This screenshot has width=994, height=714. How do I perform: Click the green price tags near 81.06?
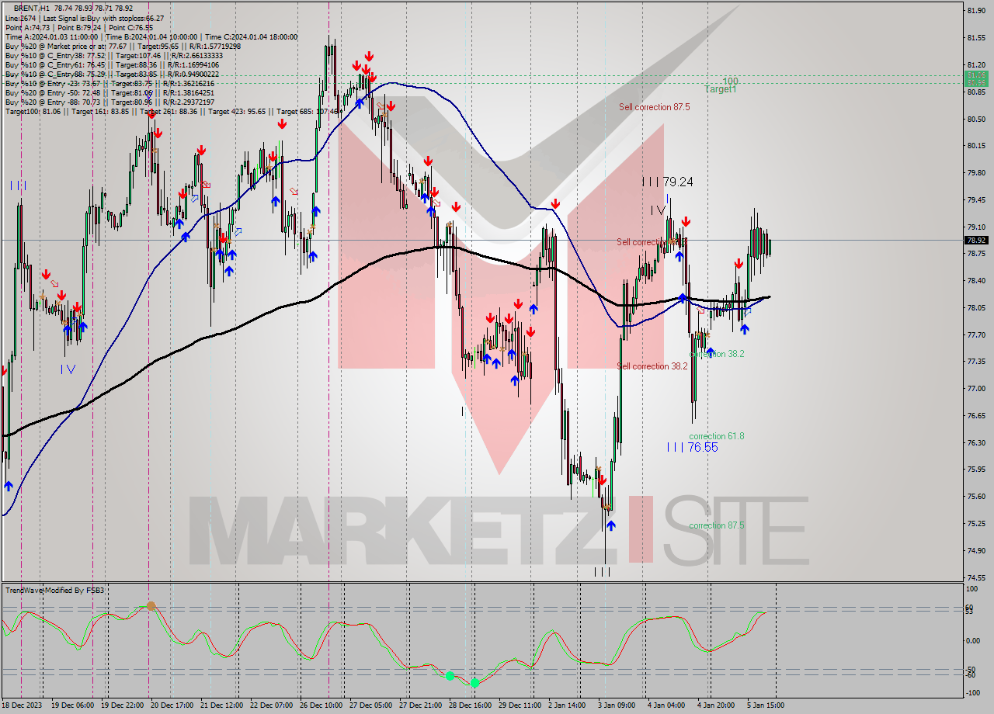(x=975, y=78)
